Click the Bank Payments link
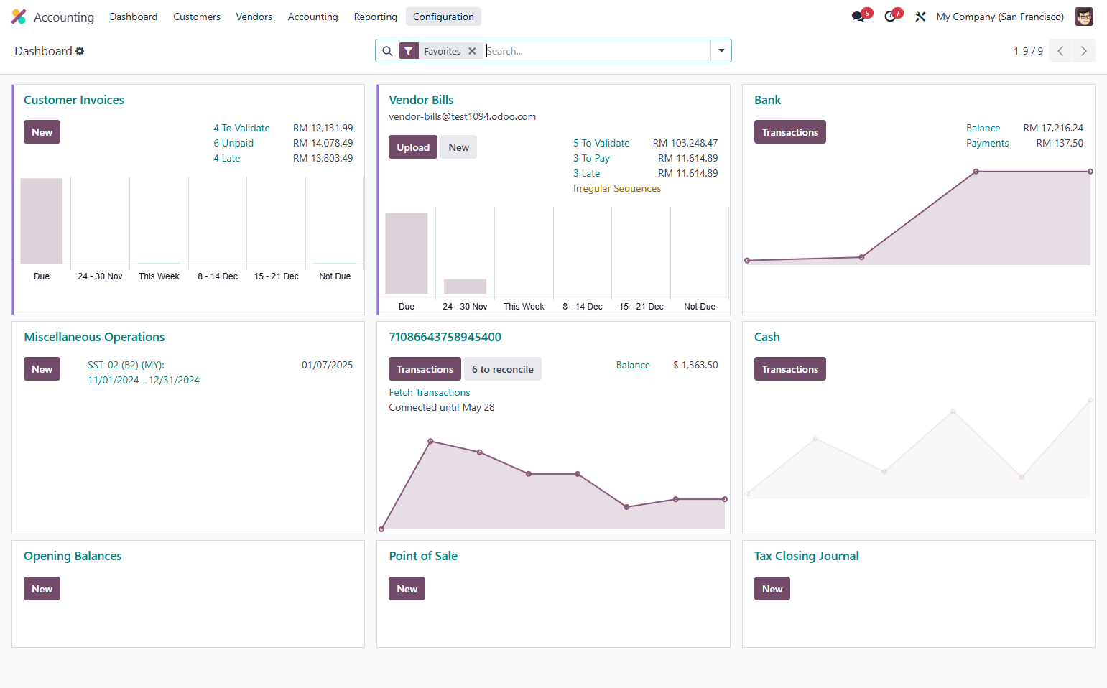This screenshot has height=688, width=1107. click(x=987, y=143)
